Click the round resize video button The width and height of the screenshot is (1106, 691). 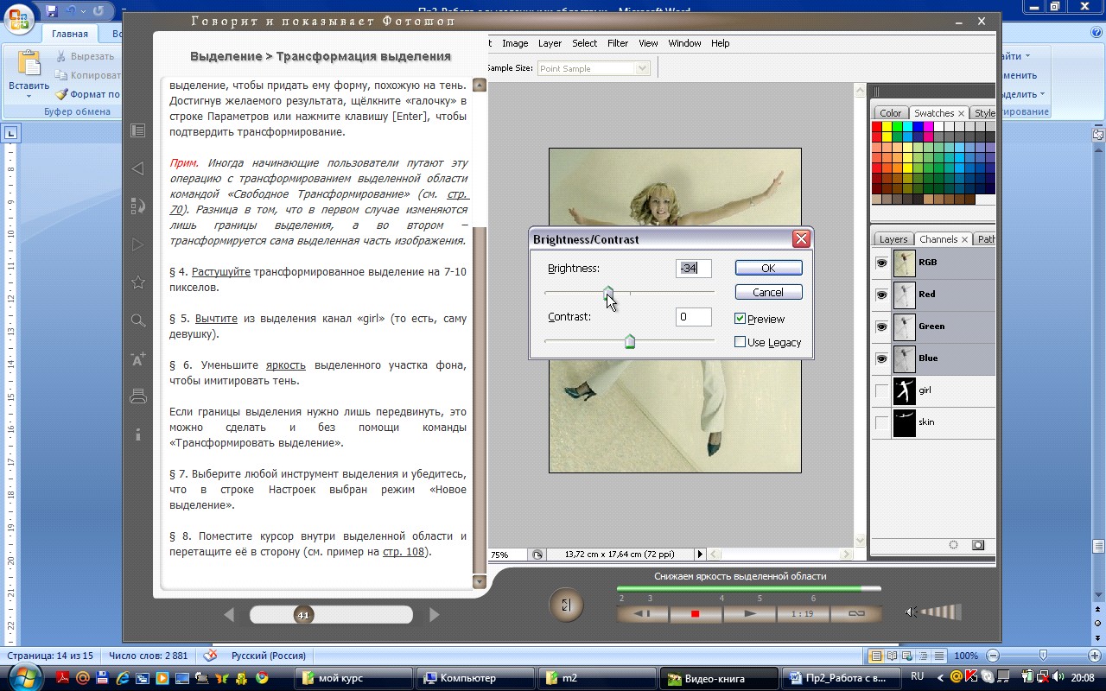click(x=566, y=605)
